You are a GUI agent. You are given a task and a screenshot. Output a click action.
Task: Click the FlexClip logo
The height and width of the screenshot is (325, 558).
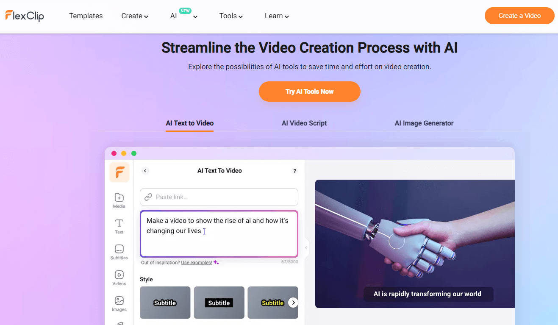[25, 16]
